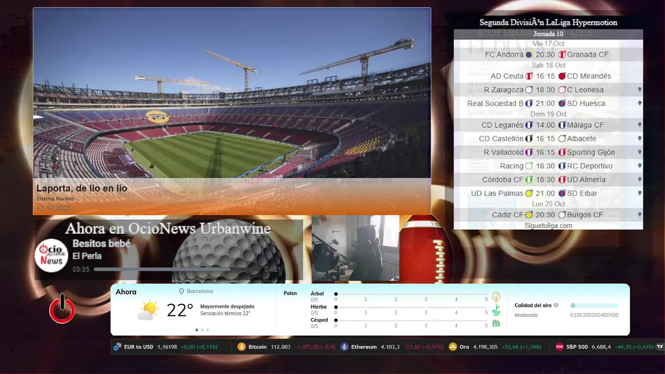
Task: Click the Granada CF team crest
Action: point(562,55)
